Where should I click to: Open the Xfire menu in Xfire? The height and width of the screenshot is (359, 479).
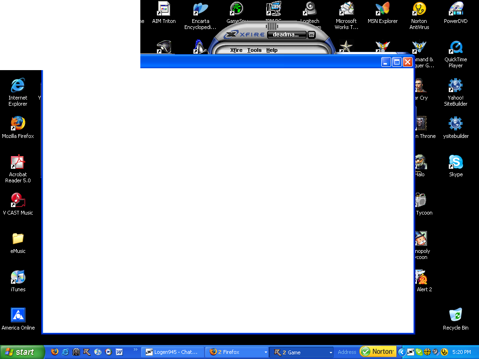[x=236, y=50]
